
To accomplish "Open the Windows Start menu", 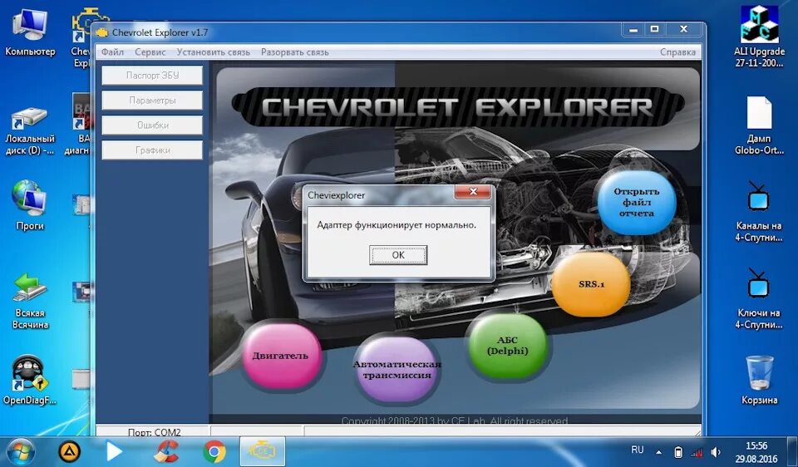I will [x=20, y=451].
